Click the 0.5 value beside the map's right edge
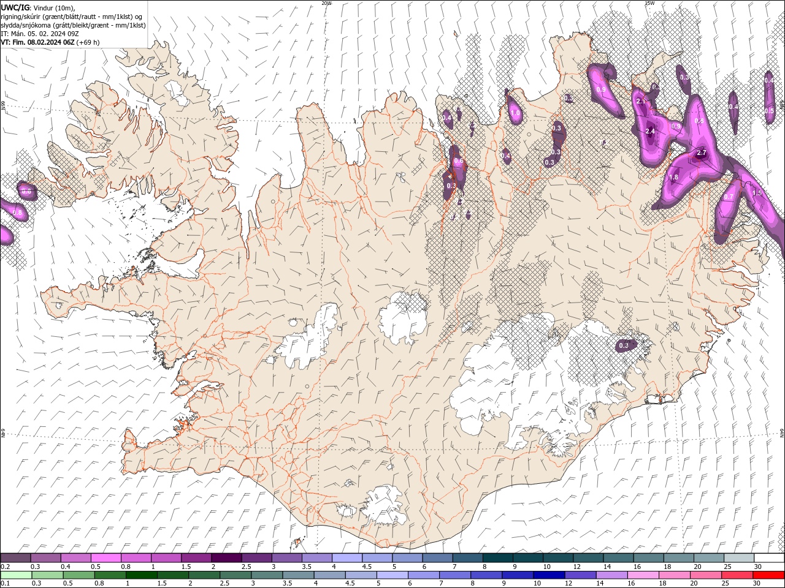 pos(769,111)
